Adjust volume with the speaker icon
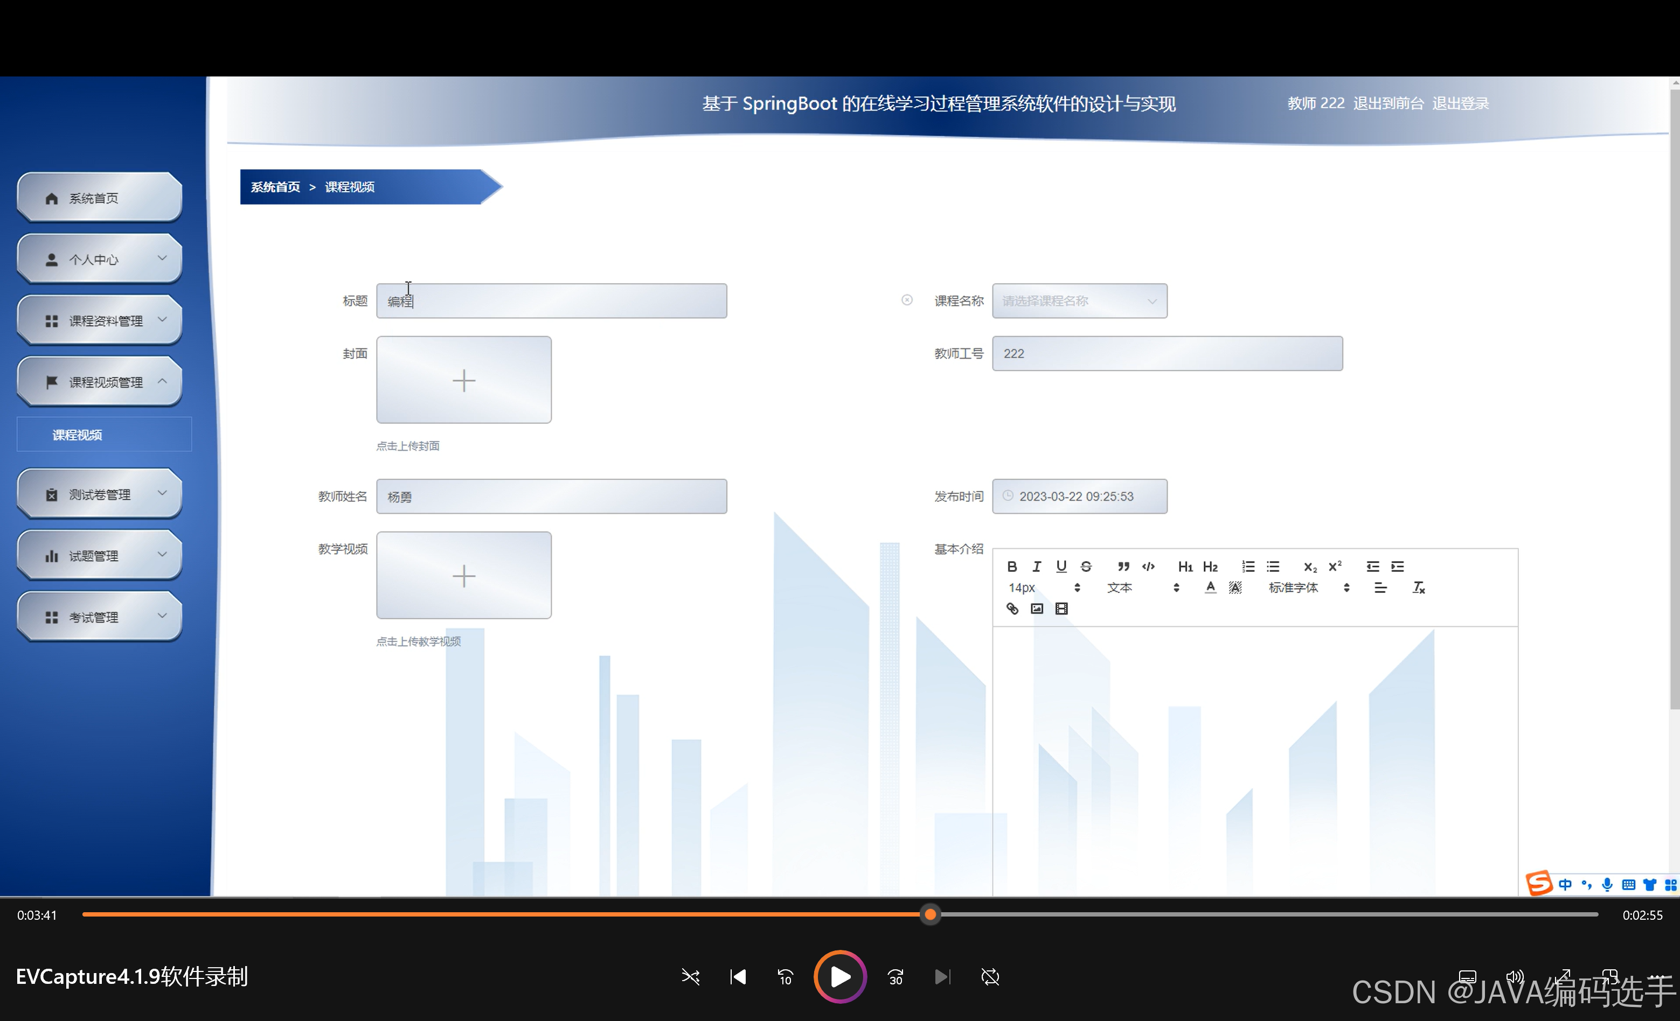This screenshot has width=1680, height=1021. pyautogui.click(x=1515, y=977)
